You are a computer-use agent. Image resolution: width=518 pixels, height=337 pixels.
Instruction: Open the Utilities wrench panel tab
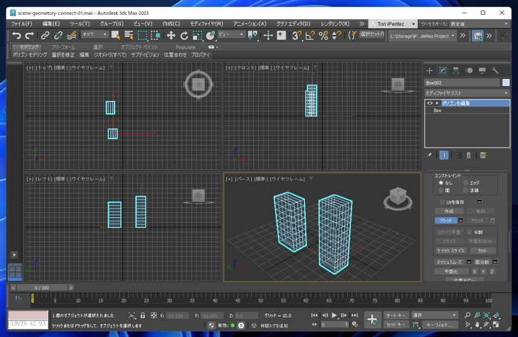tap(495, 71)
